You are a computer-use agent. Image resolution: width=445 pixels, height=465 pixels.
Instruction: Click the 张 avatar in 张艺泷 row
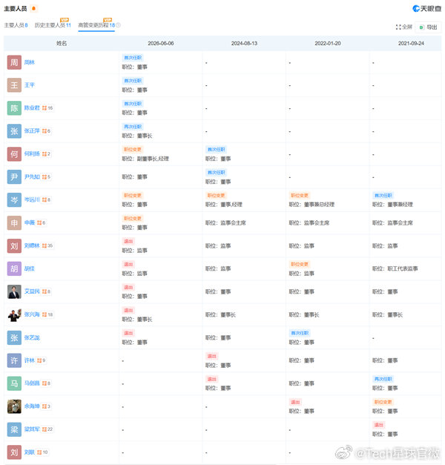[x=14, y=337]
